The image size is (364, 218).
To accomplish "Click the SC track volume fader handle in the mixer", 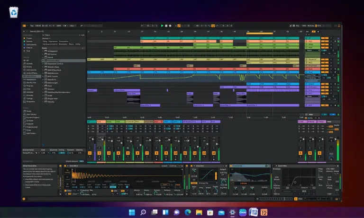I will tap(93, 139).
